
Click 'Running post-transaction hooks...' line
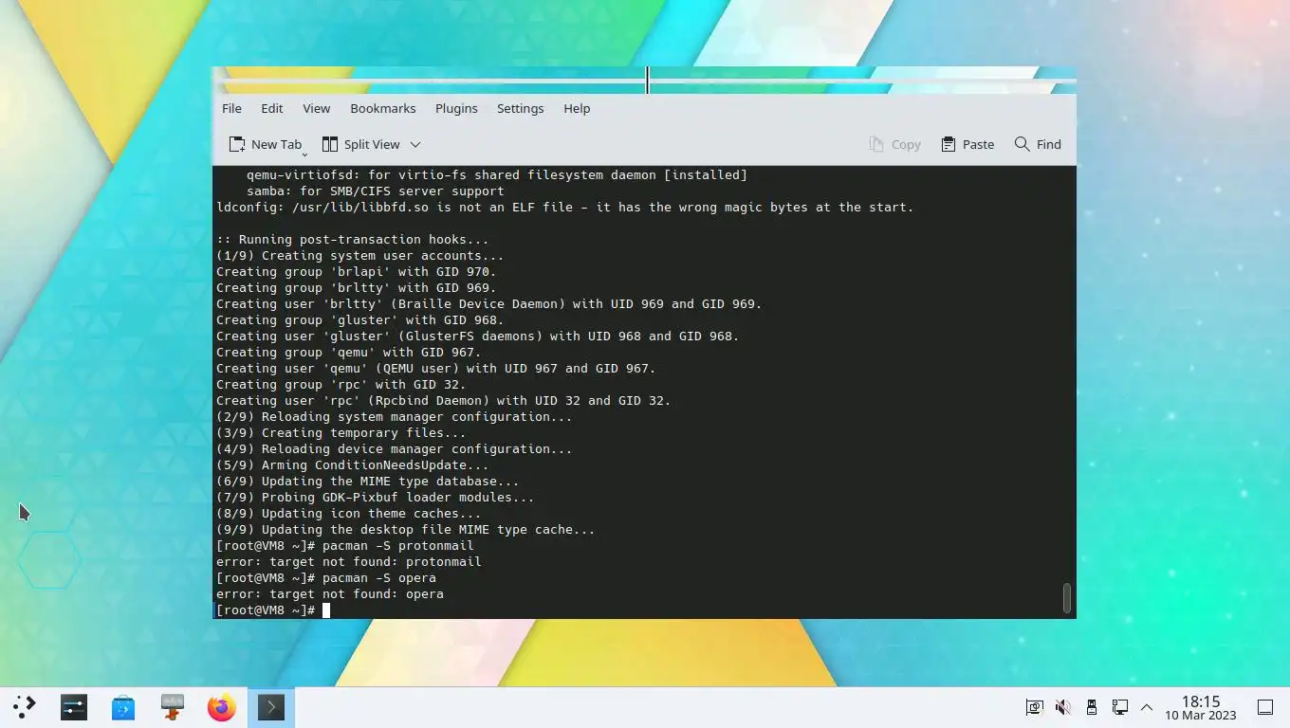353,240
